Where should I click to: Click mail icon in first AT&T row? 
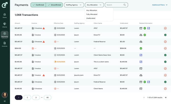141,28
